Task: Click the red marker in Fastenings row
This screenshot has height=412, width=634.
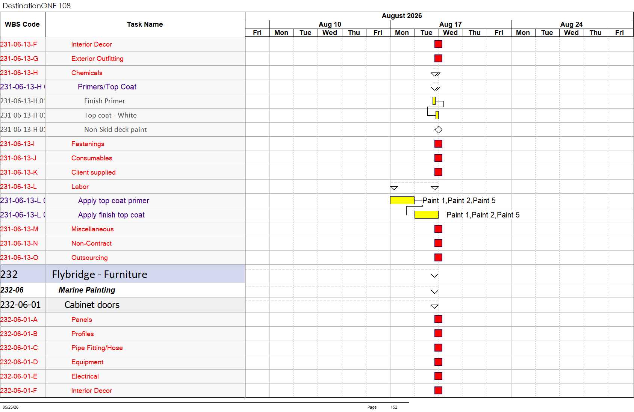Action: (x=438, y=144)
